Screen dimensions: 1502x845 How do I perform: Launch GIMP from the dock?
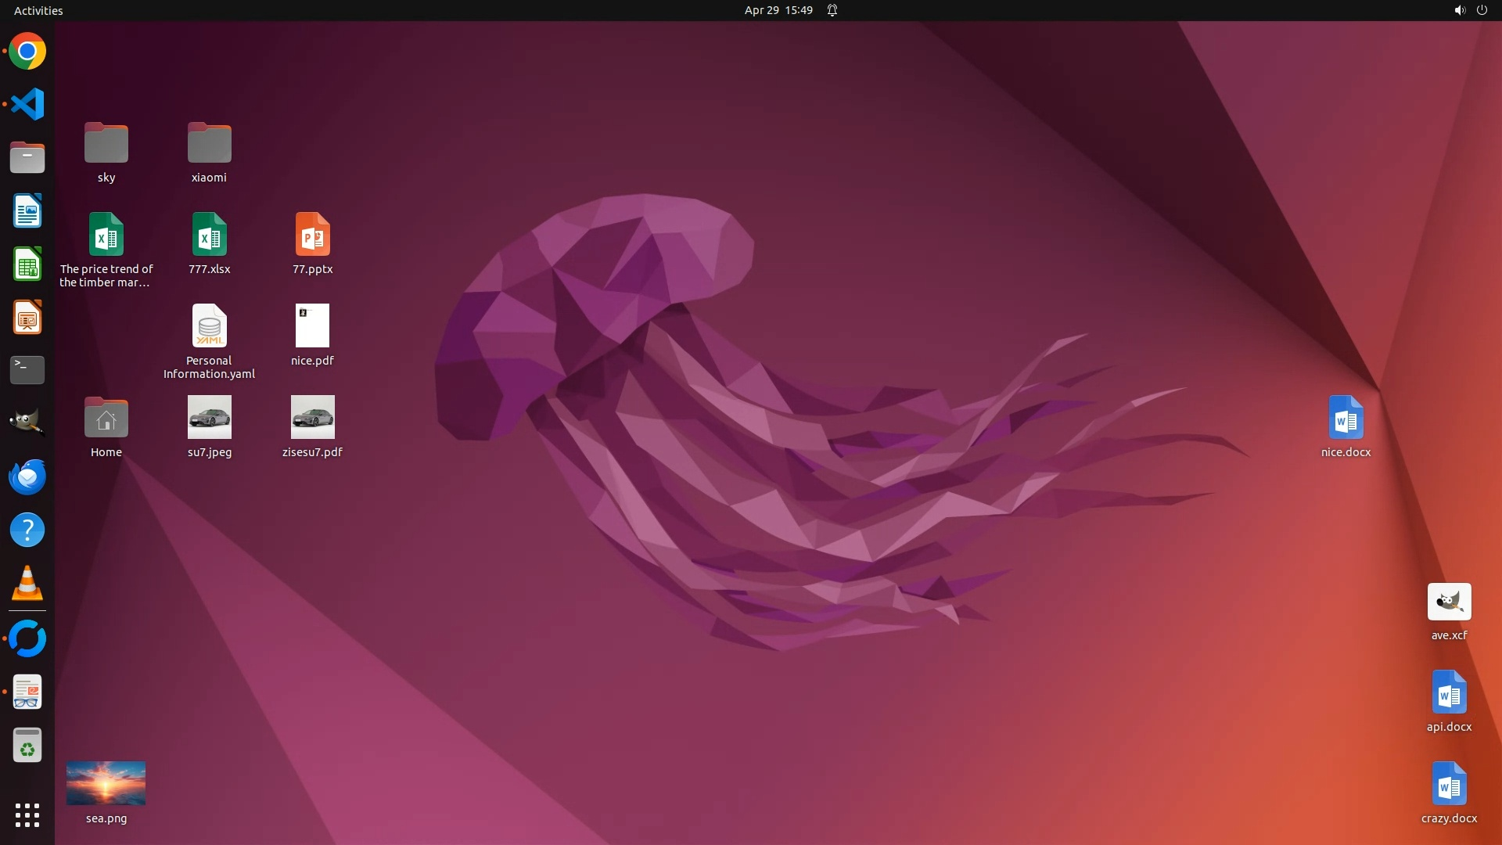(x=27, y=422)
